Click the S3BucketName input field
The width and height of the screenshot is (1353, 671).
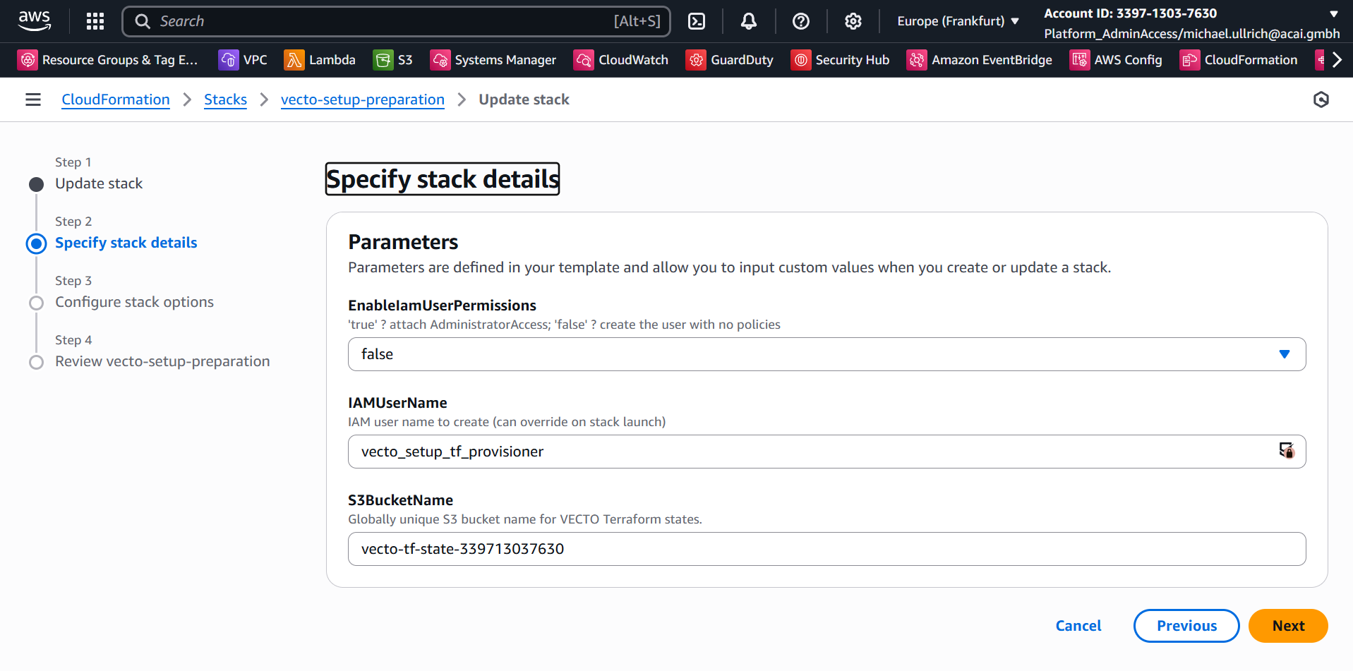click(x=826, y=549)
